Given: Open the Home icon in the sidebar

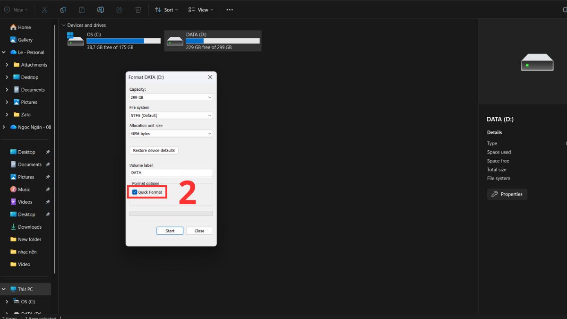Looking at the screenshot, I should [22, 27].
